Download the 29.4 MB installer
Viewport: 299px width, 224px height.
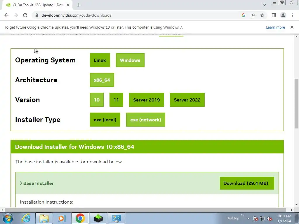click(247, 183)
